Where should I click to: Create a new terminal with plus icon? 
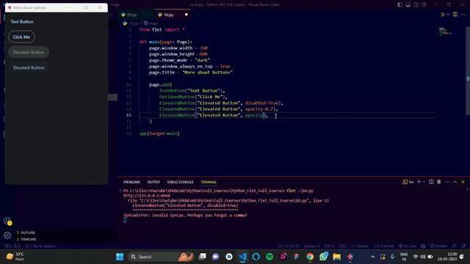point(419,182)
